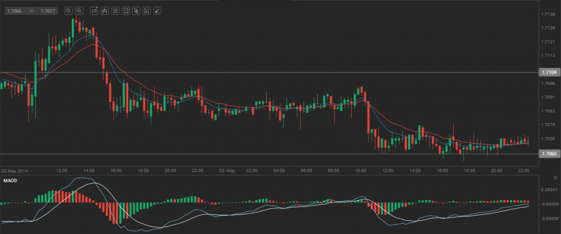Zoom in the chart with plus magnifier
Viewport: 561px width, 234px height.
(79, 10)
